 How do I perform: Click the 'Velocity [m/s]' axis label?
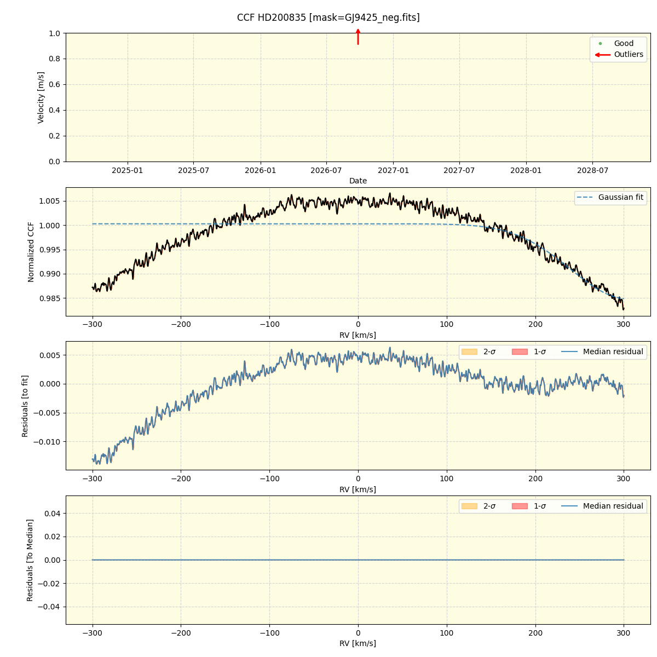pyautogui.click(x=41, y=97)
